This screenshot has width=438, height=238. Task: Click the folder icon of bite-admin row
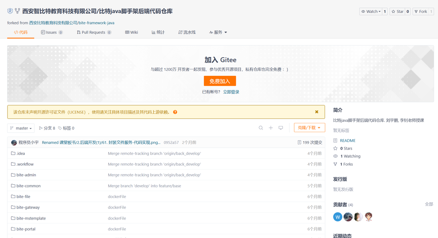(13, 175)
